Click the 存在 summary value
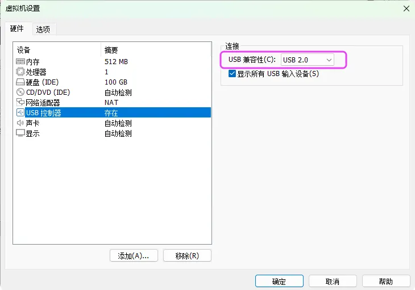Image resolution: width=415 pixels, height=290 pixels. [111, 113]
